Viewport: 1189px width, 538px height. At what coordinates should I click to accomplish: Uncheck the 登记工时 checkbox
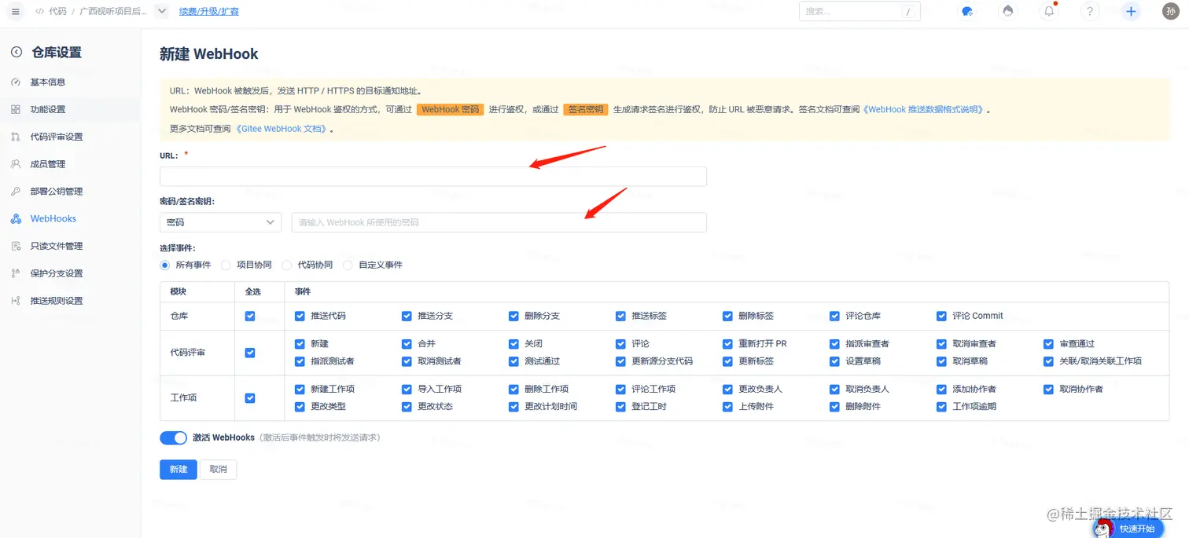point(620,407)
